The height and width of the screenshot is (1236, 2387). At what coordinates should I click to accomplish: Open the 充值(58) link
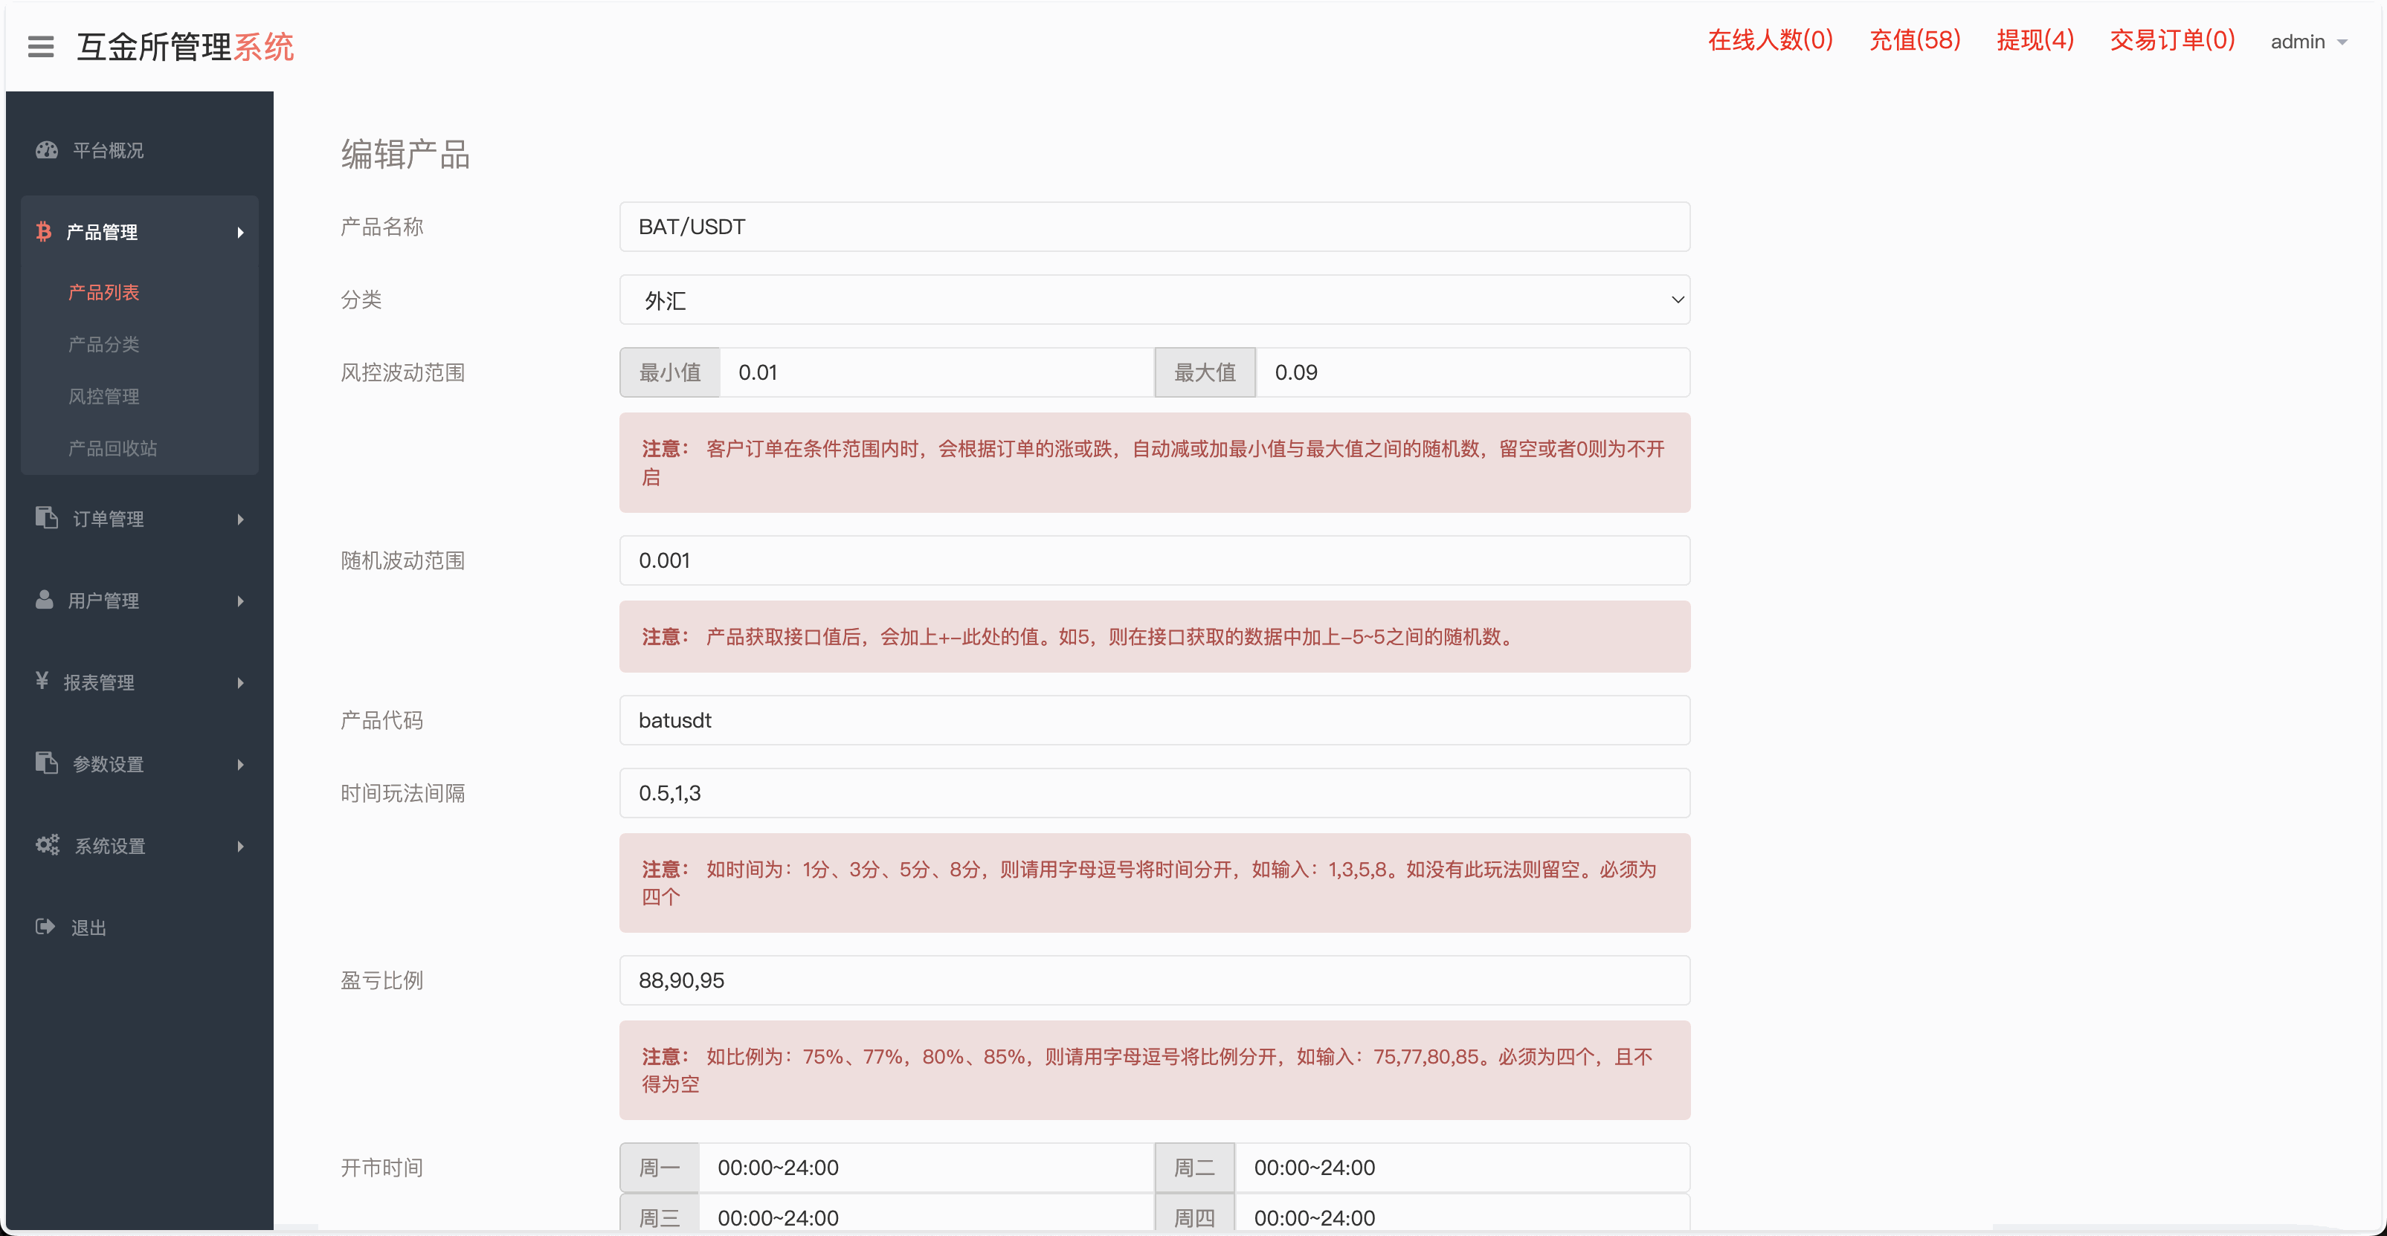tap(1914, 40)
